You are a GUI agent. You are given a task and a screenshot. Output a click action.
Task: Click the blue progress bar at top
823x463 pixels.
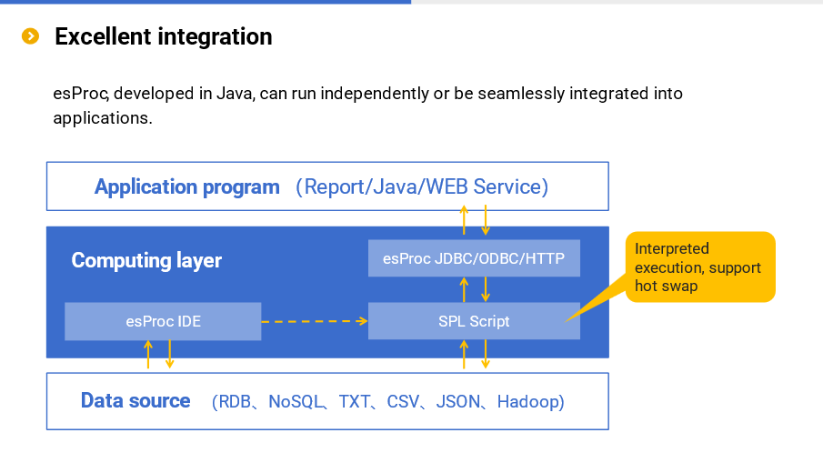click(206, 2)
